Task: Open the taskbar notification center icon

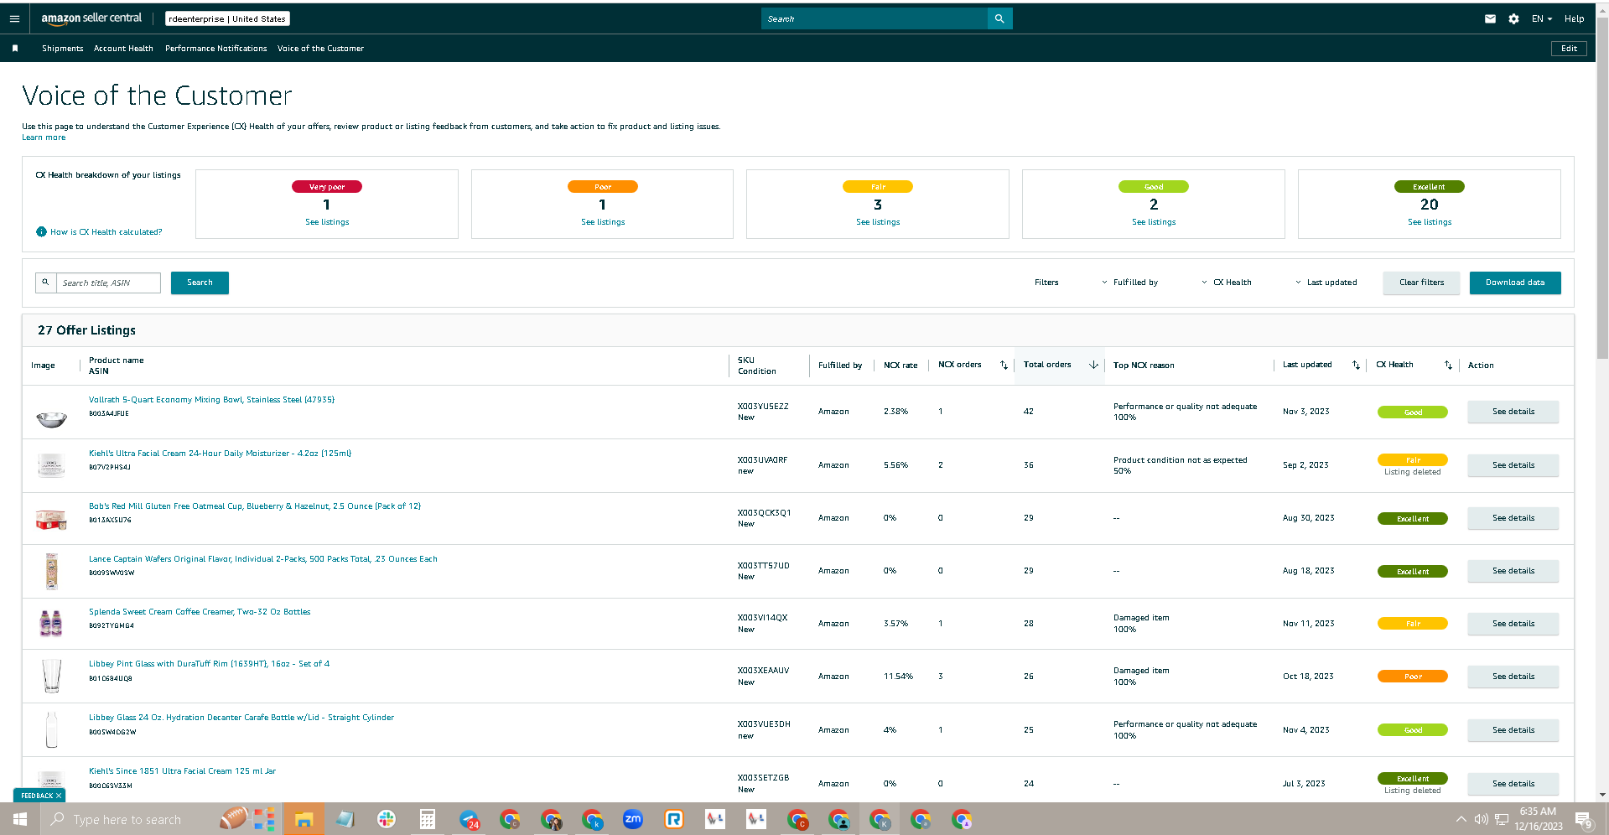Action: [x=1584, y=820]
